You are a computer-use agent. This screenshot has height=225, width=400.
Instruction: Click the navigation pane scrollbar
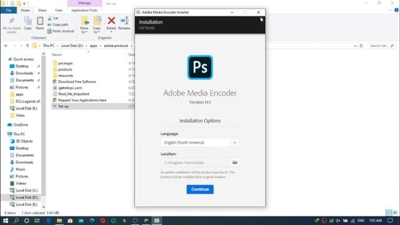pyautogui.click(x=43, y=125)
